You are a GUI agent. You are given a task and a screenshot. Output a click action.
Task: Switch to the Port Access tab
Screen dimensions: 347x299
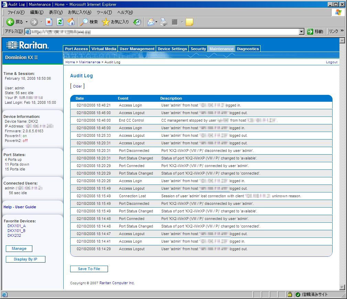point(76,49)
